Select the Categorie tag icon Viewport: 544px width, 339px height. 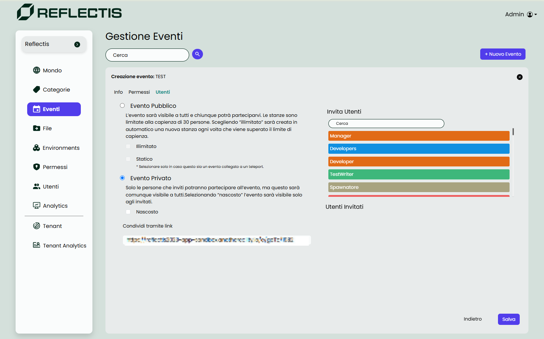[37, 89]
